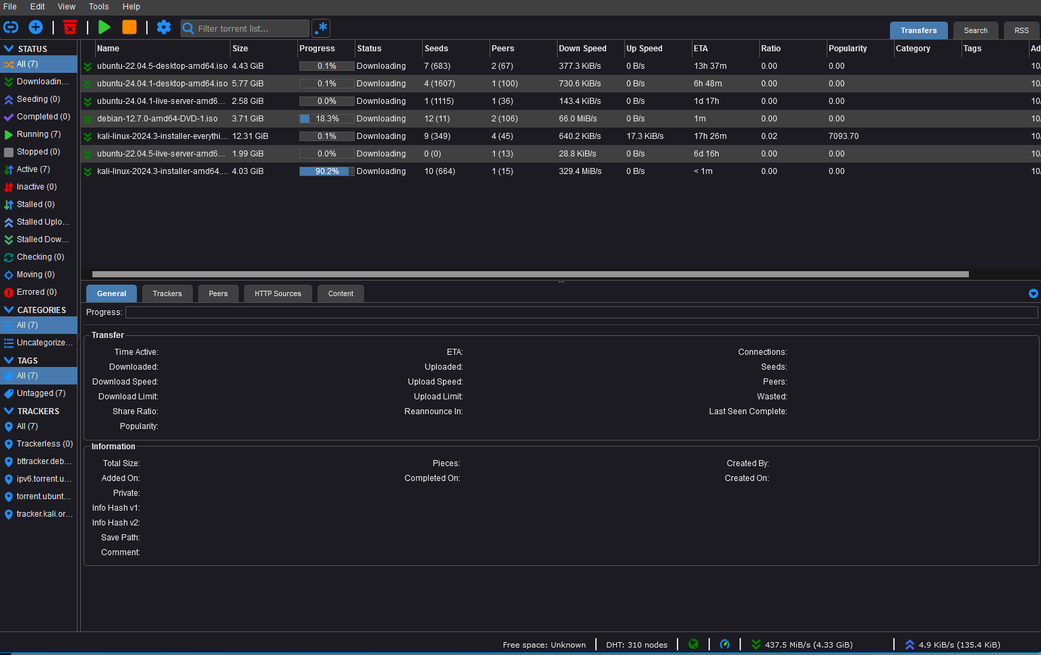Click the orange Pause torrents icon

[129, 27]
